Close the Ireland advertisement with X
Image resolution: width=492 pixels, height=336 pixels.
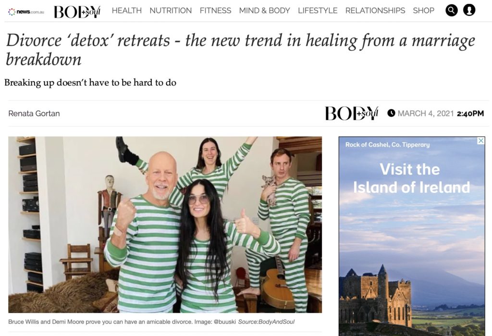(480, 141)
